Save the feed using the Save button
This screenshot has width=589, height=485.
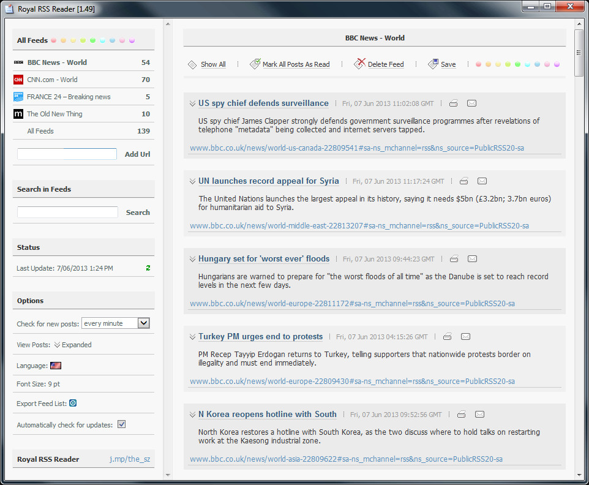[442, 64]
